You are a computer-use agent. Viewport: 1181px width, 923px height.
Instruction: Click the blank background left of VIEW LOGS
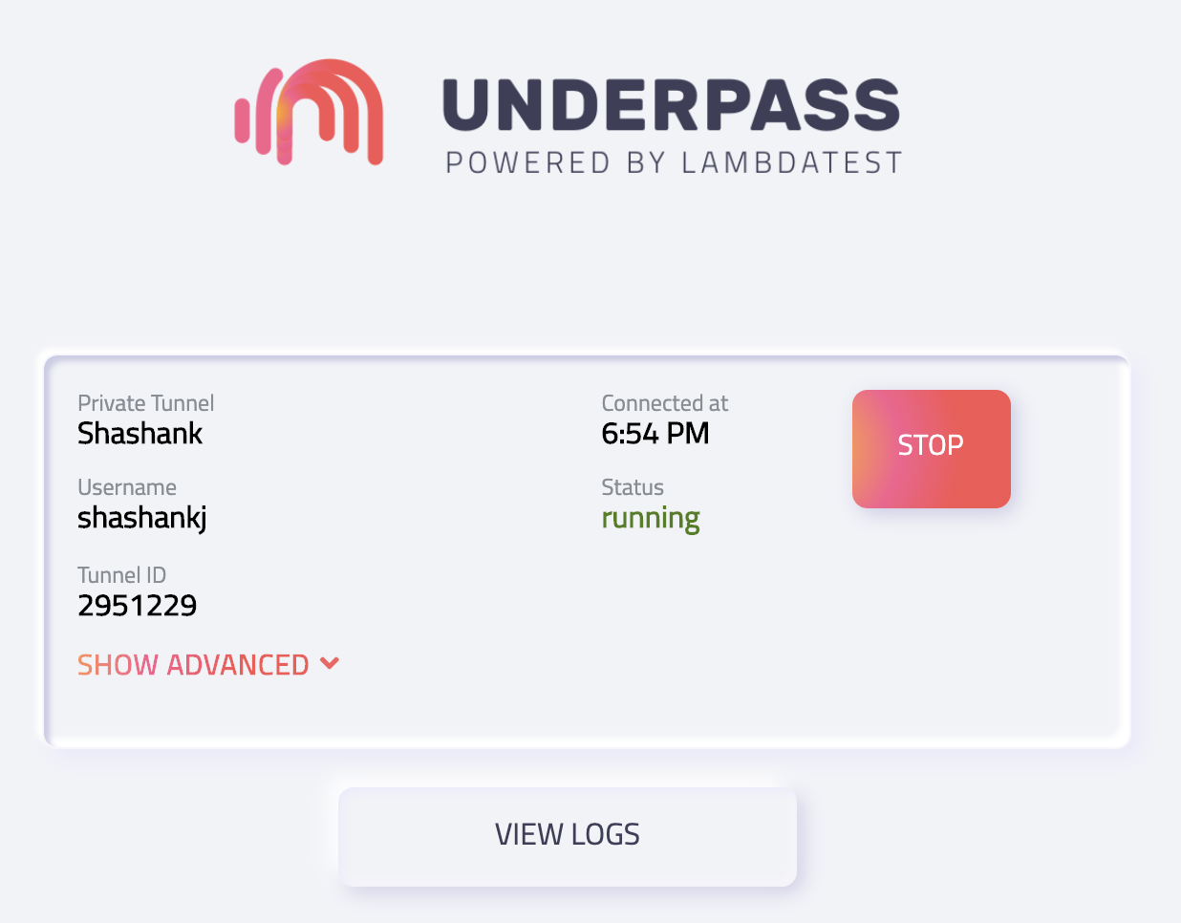[172, 836]
